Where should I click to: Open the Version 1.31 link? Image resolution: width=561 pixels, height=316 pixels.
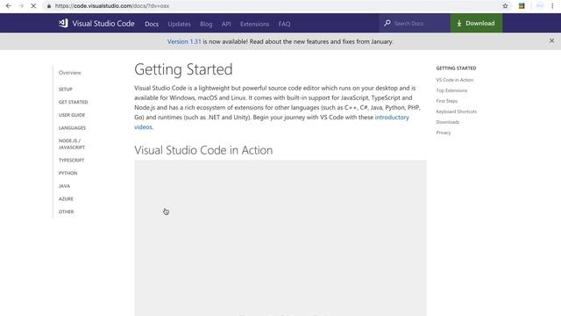point(184,41)
